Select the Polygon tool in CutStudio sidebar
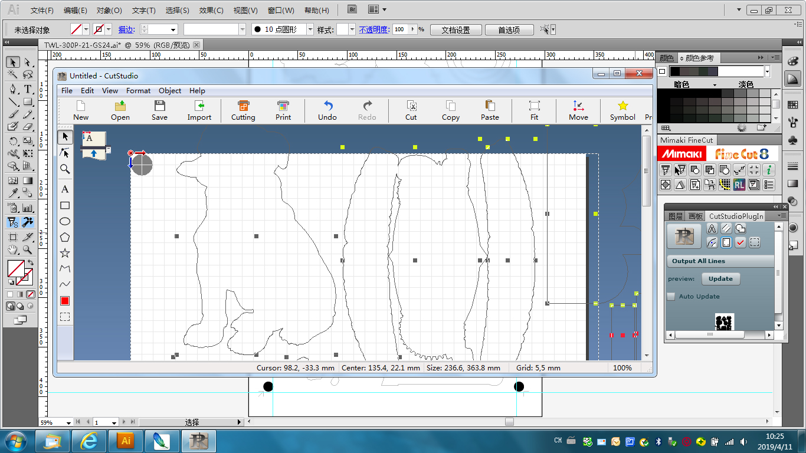Image resolution: width=806 pixels, height=453 pixels. coord(65,237)
